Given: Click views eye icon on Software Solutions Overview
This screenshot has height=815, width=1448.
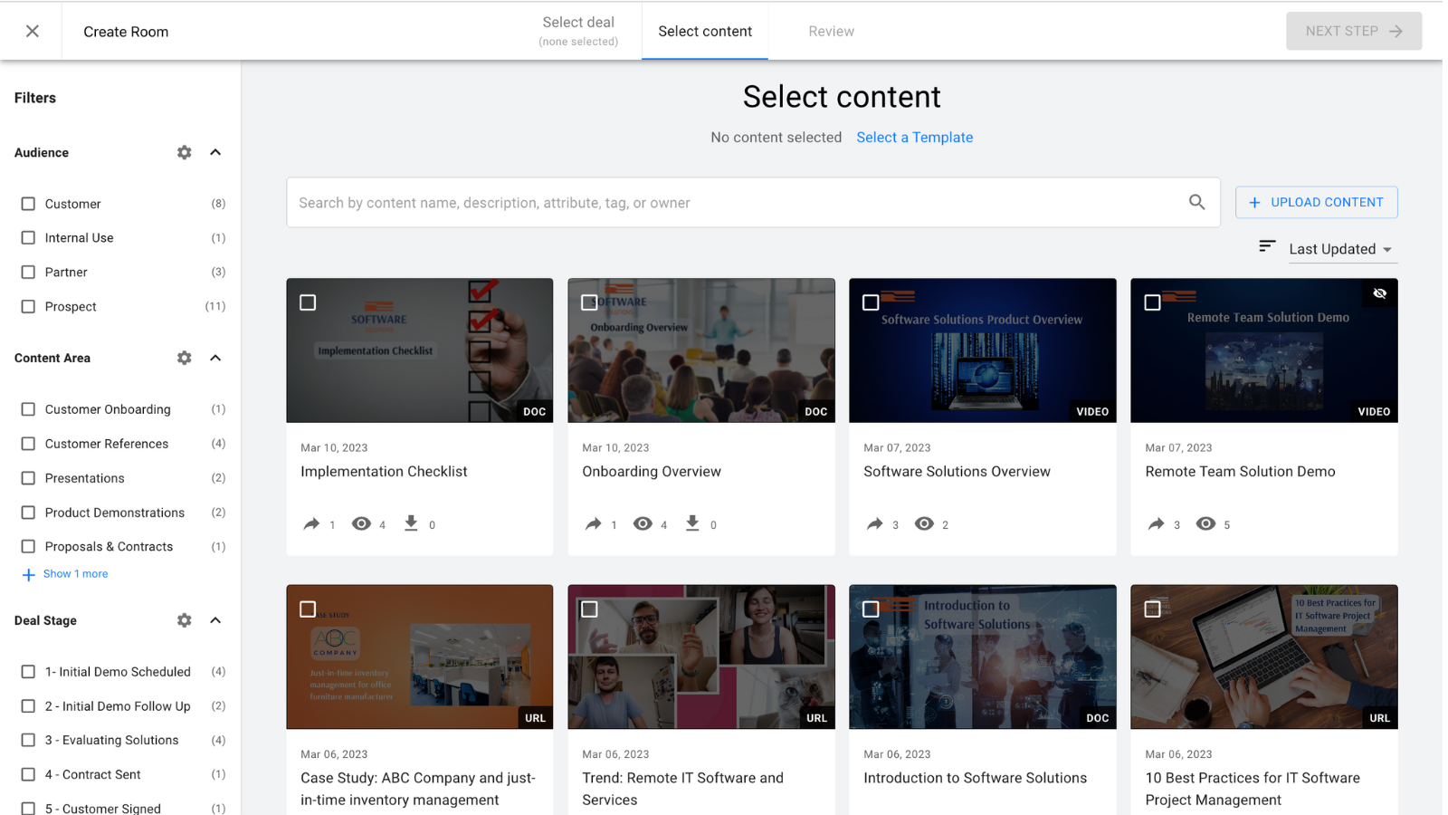Looking at the screenshot, I should 924,523.
